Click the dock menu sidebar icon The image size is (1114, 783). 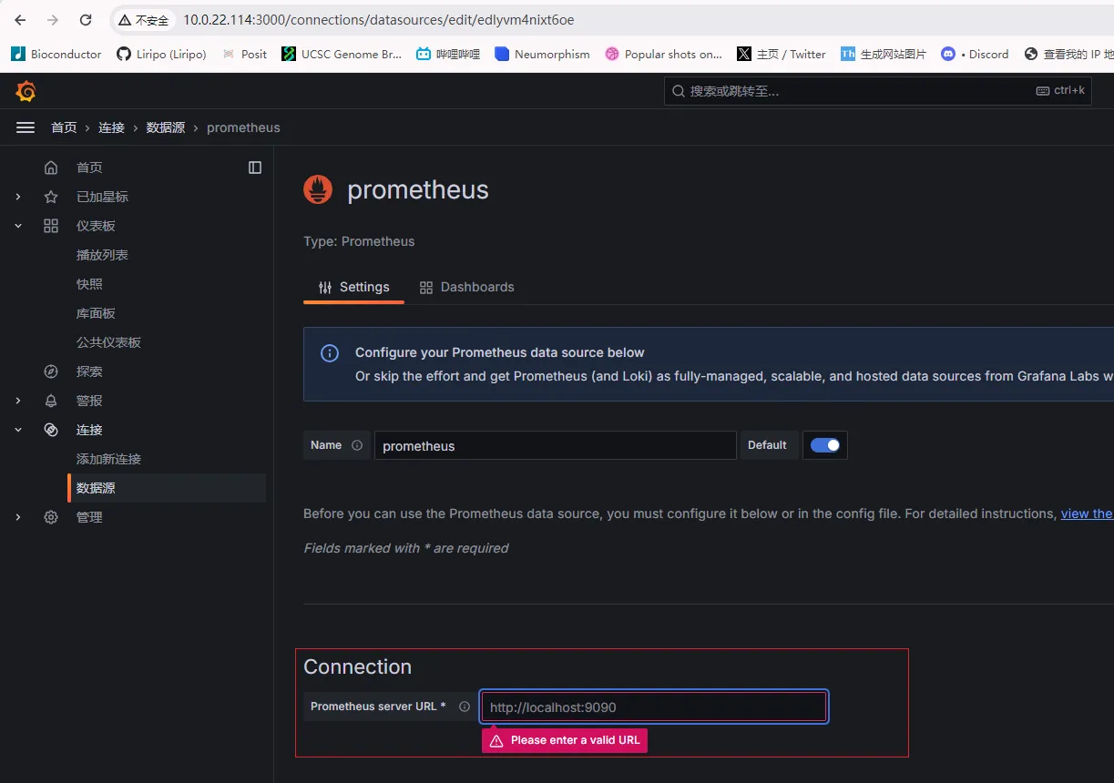[255, 168]
